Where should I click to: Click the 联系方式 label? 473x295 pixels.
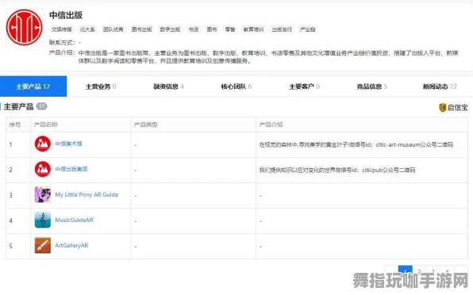coord(62,43)
